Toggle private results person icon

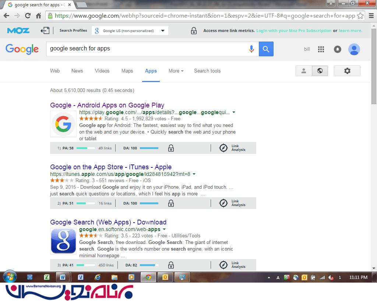click(304, 71)
